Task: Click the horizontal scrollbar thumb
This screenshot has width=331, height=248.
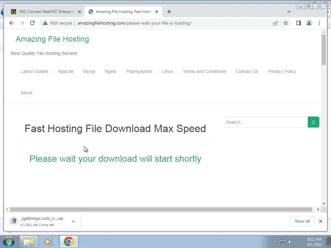Action: point(161,209)
